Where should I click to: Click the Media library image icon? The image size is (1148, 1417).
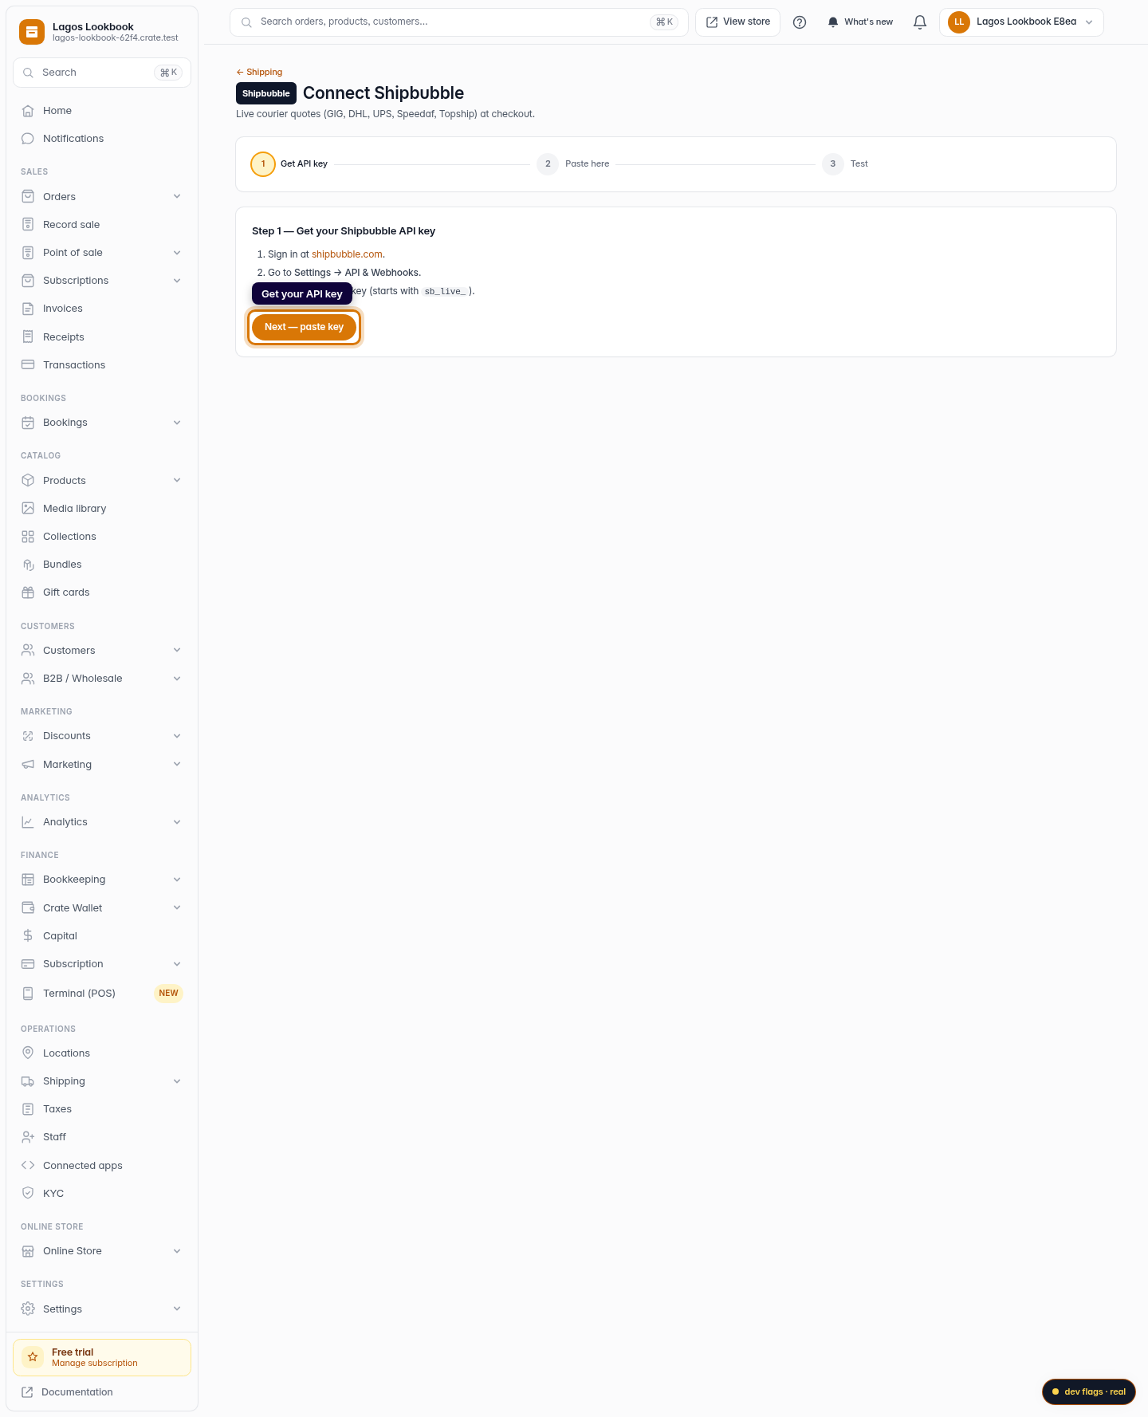tap(28, 509)
